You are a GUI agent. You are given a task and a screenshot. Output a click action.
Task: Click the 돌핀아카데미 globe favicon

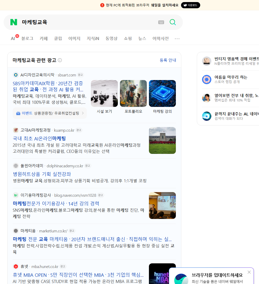[16, 166]
